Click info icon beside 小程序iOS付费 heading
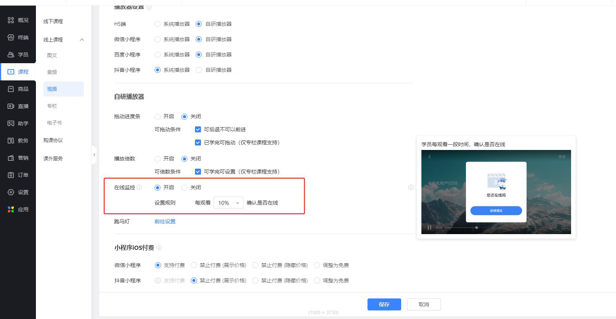616x319 pixels. [x=159, y=248]
